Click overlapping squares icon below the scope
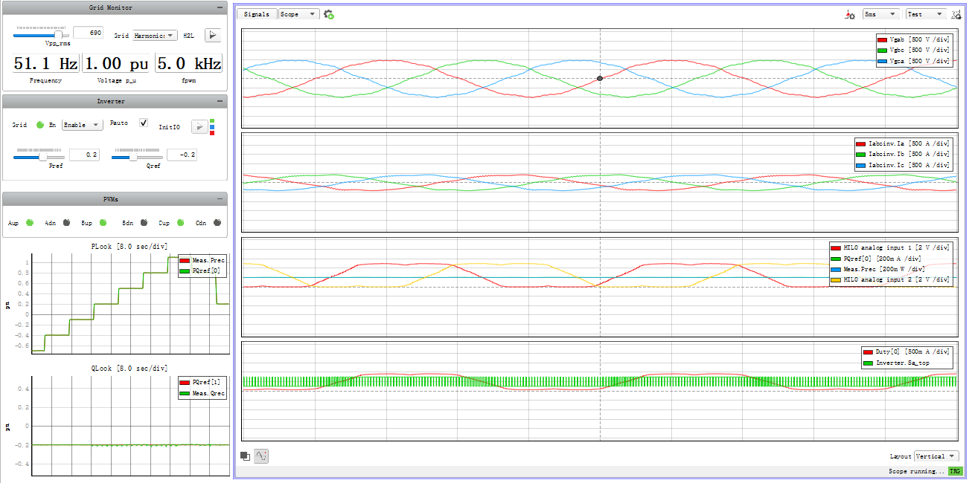Viewport: 969px width, 483px height. point(246,456)
